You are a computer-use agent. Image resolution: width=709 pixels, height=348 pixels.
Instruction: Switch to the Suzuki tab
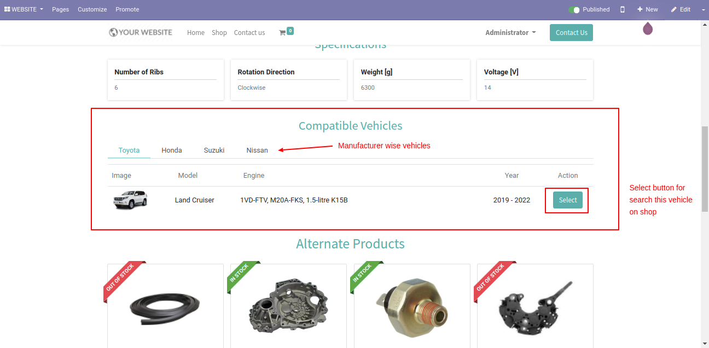[x=214, y=150]
